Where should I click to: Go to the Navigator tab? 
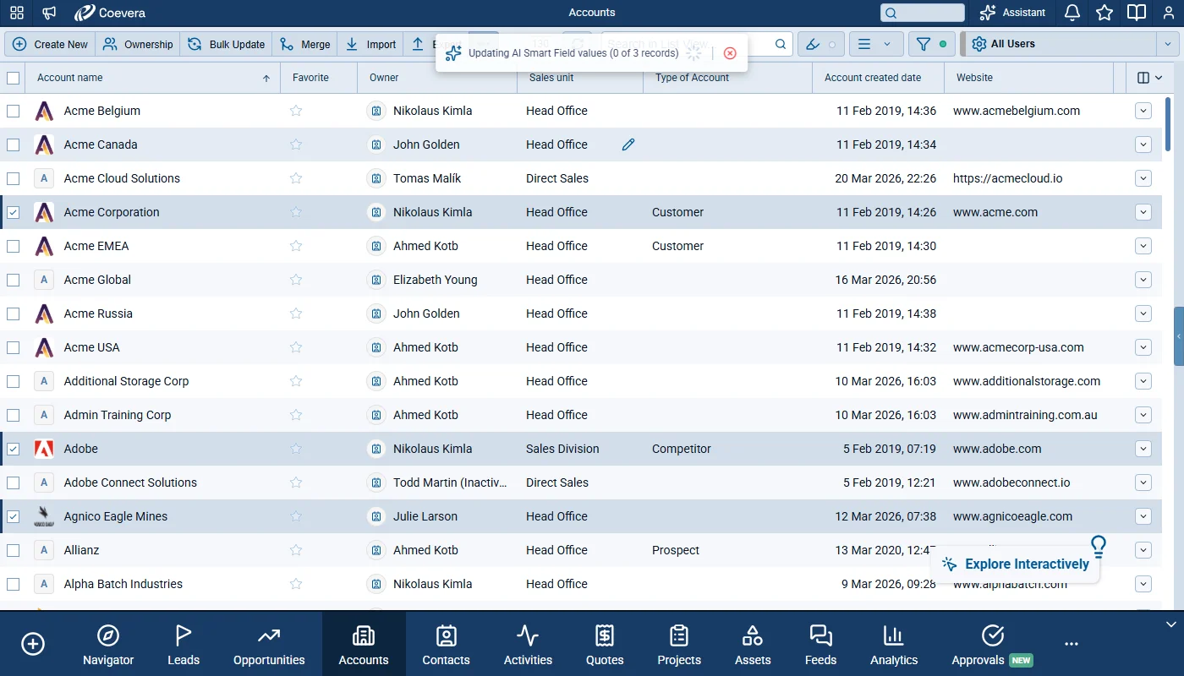pos(108,644)
